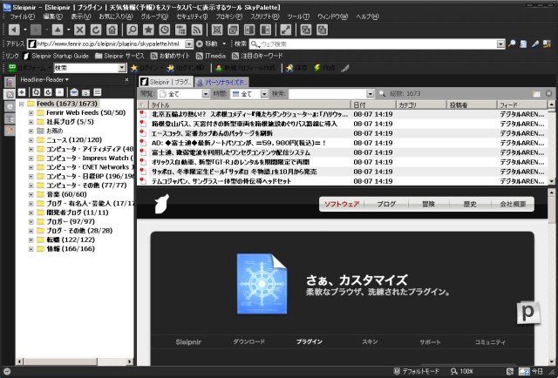
Task: Click the Up one level arrow button
Action: [58, 30]
